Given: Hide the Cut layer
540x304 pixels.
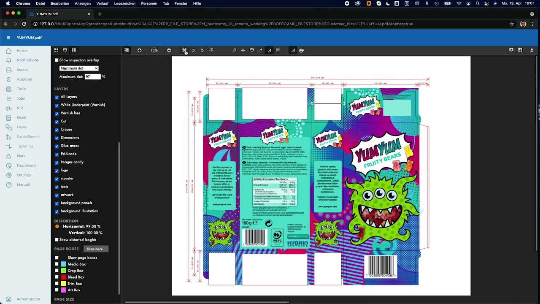Looking at the screenshot, I should (x=57, y=122).
